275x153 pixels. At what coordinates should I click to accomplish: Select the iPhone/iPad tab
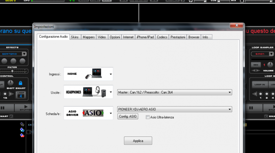(145, 37)
